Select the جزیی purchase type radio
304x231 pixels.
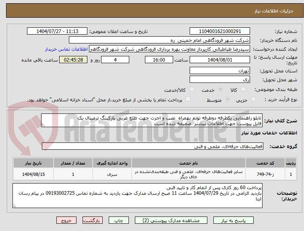(x=253, y=99)
